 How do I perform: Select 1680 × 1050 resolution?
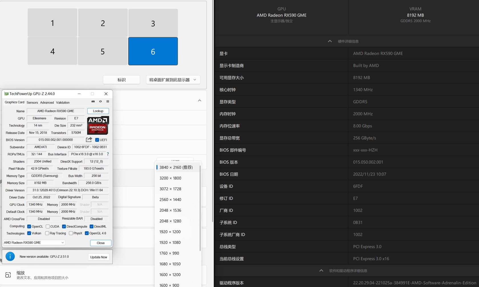[178, 264]
